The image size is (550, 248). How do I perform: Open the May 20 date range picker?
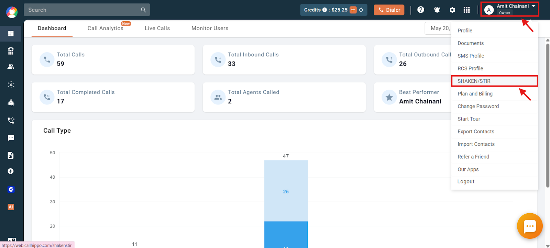click(438, 28)
